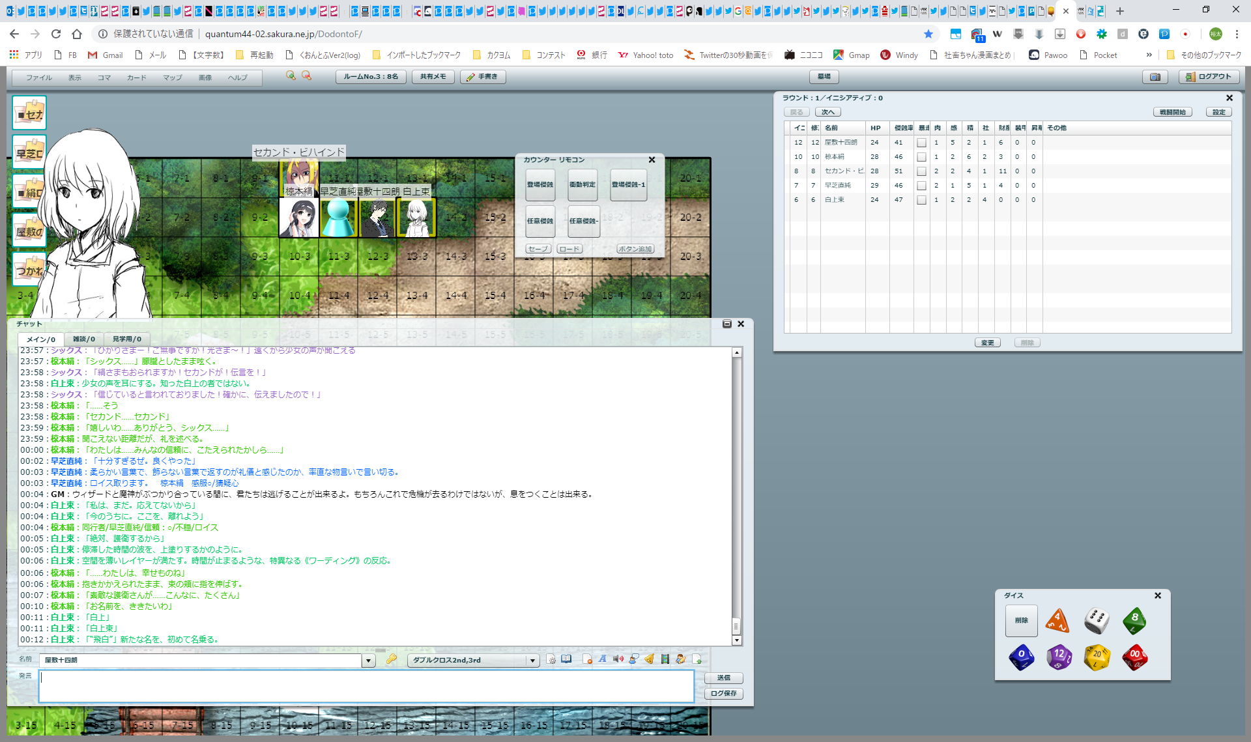
Task: Toggle the checkbox in 椋本絹's row
Action: pos(921,157)
